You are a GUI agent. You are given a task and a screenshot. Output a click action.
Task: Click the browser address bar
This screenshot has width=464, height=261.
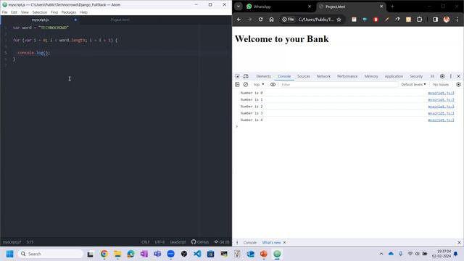316,20
